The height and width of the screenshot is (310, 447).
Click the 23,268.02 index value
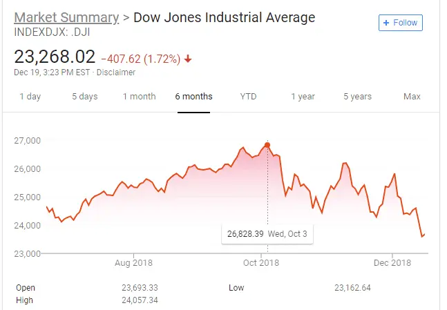[55, 56]
